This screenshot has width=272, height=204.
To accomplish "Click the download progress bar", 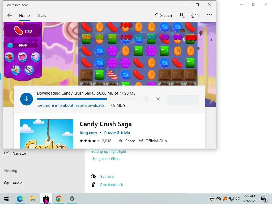I will tap(88, 99).
